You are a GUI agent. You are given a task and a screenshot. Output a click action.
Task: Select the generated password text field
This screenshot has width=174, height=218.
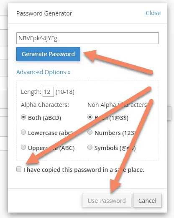point(87,38)
